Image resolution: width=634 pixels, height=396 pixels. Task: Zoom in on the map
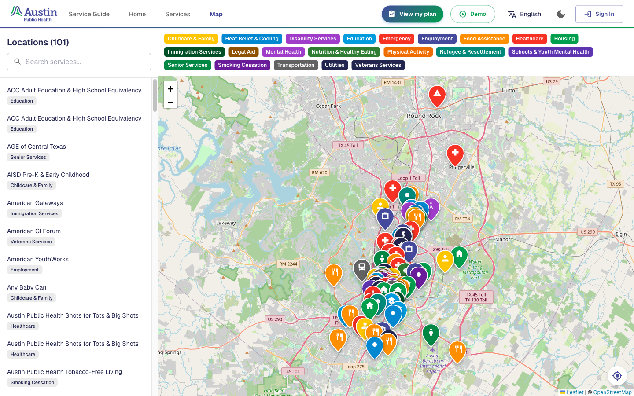click(x=170, y=88)
